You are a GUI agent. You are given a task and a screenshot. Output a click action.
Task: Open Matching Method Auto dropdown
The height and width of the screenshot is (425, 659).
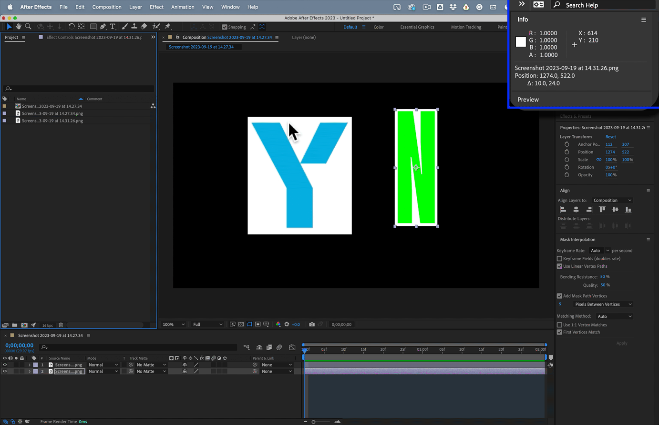[x=614, y=316]
